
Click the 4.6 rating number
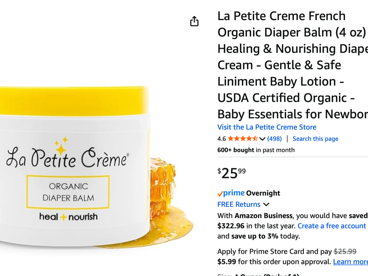[x=221, y=139]
